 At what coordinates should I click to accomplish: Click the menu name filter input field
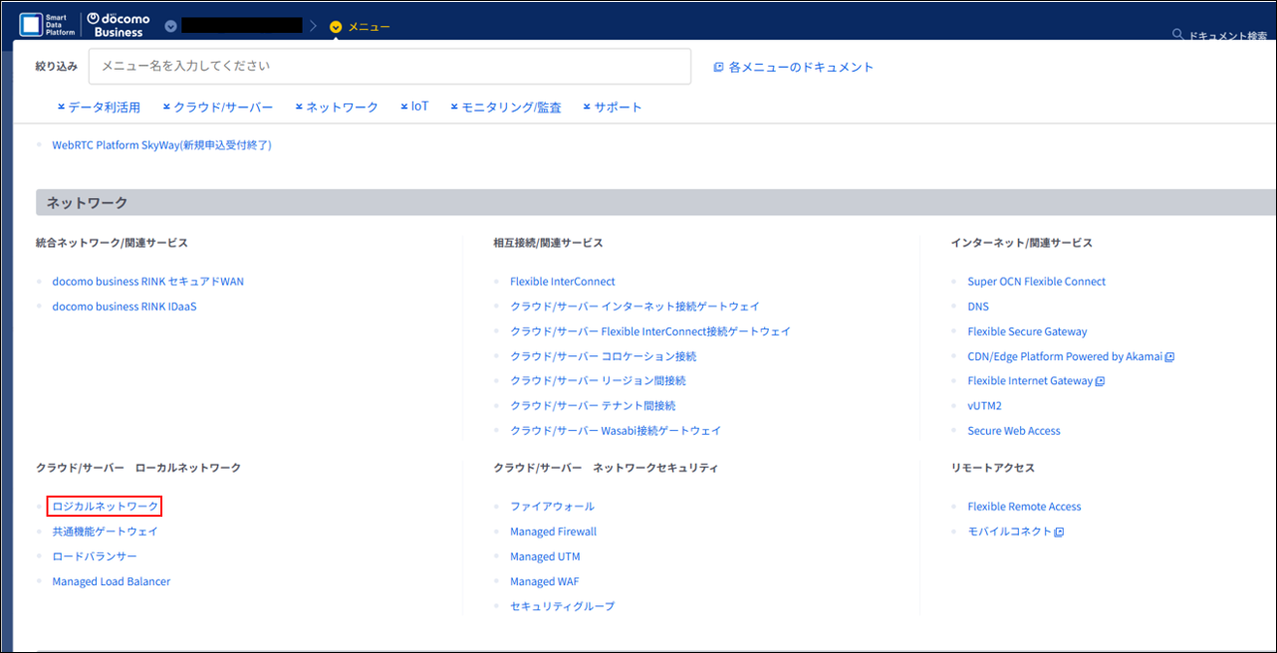(389, 67)
